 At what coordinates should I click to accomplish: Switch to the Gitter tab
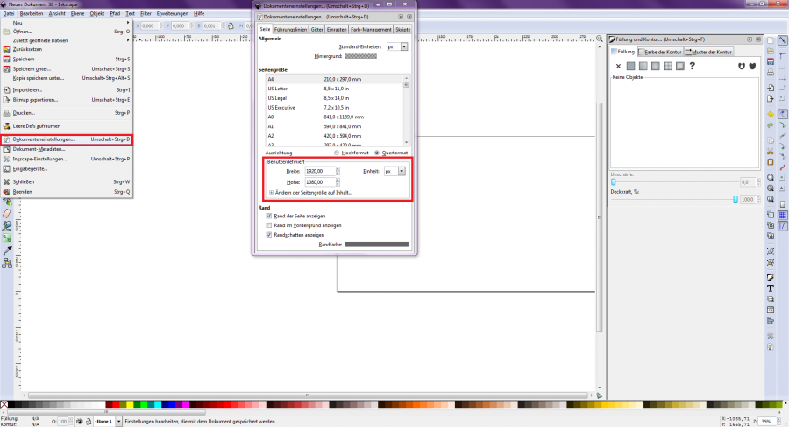point(316,29)
